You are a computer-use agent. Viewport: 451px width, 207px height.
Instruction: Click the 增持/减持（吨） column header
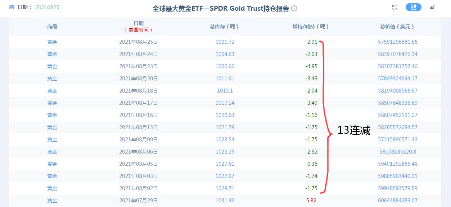click(x=311, y=27)
